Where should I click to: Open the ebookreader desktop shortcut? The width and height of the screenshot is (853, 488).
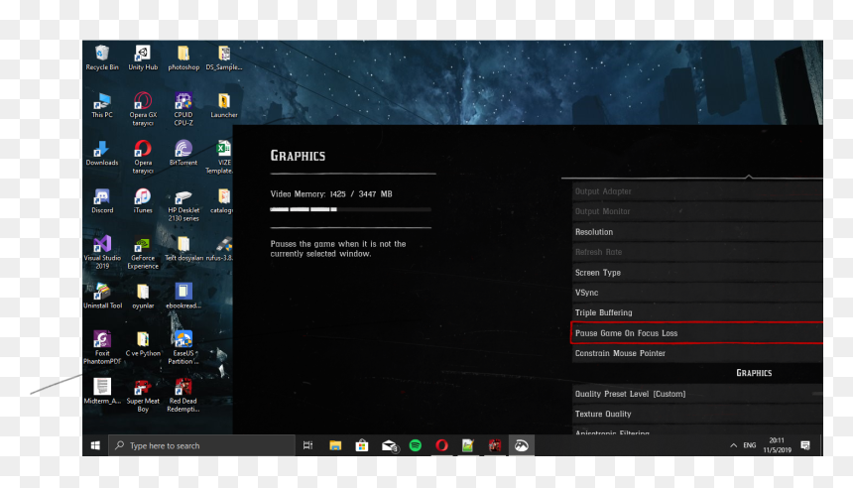point(183,297)
